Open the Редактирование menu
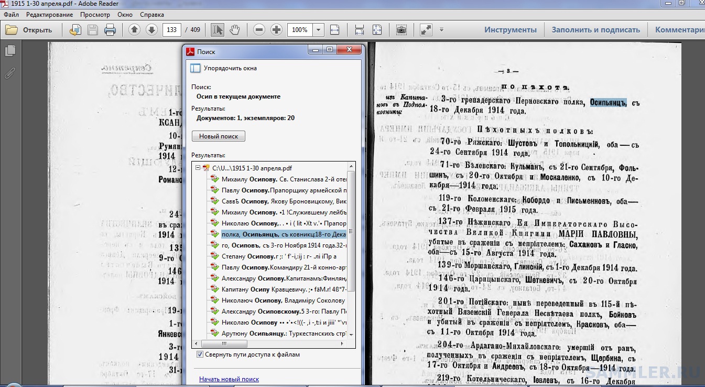 coord(49,15)
